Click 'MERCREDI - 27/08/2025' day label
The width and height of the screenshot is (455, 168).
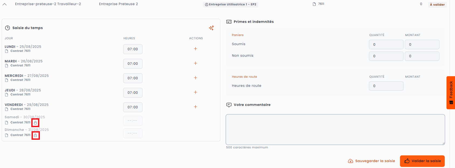click(x=27, y=76)
